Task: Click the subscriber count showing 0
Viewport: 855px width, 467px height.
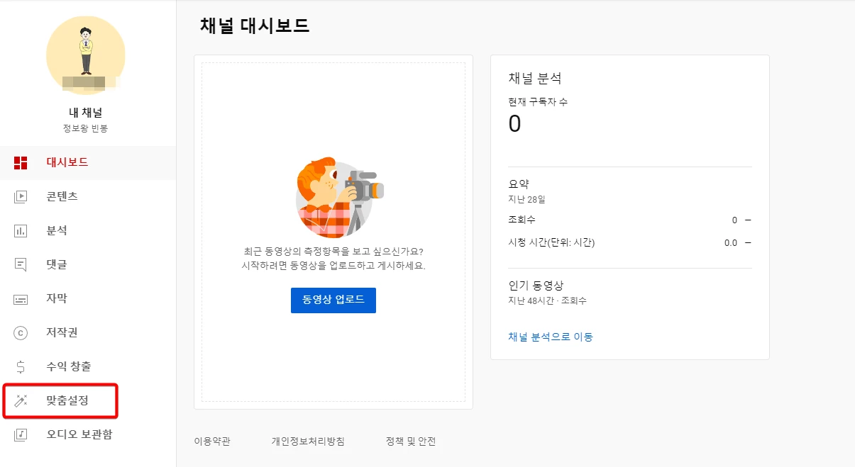Action: click(x=514, y=123)
